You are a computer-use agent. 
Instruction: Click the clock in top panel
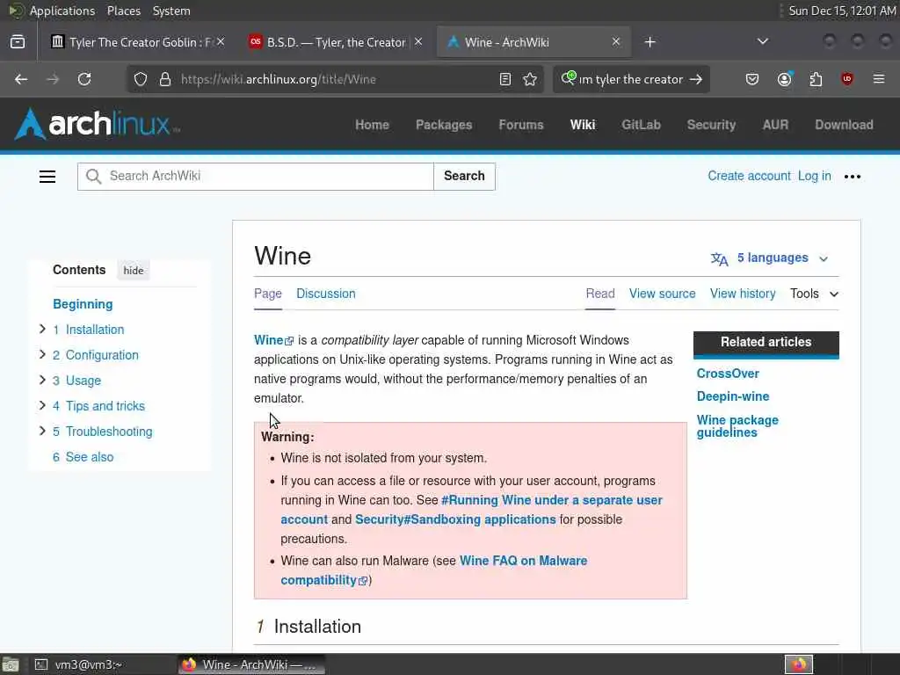841,11
